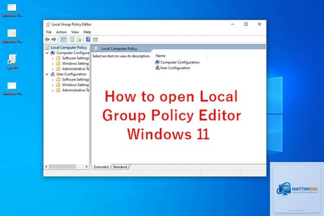Open the Help menu
This screenshot has height=216, width=324.
(87, 32)
